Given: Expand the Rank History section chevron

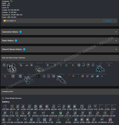Looking at the screenshot, I should pyautogui.click(x=116, y=40).
